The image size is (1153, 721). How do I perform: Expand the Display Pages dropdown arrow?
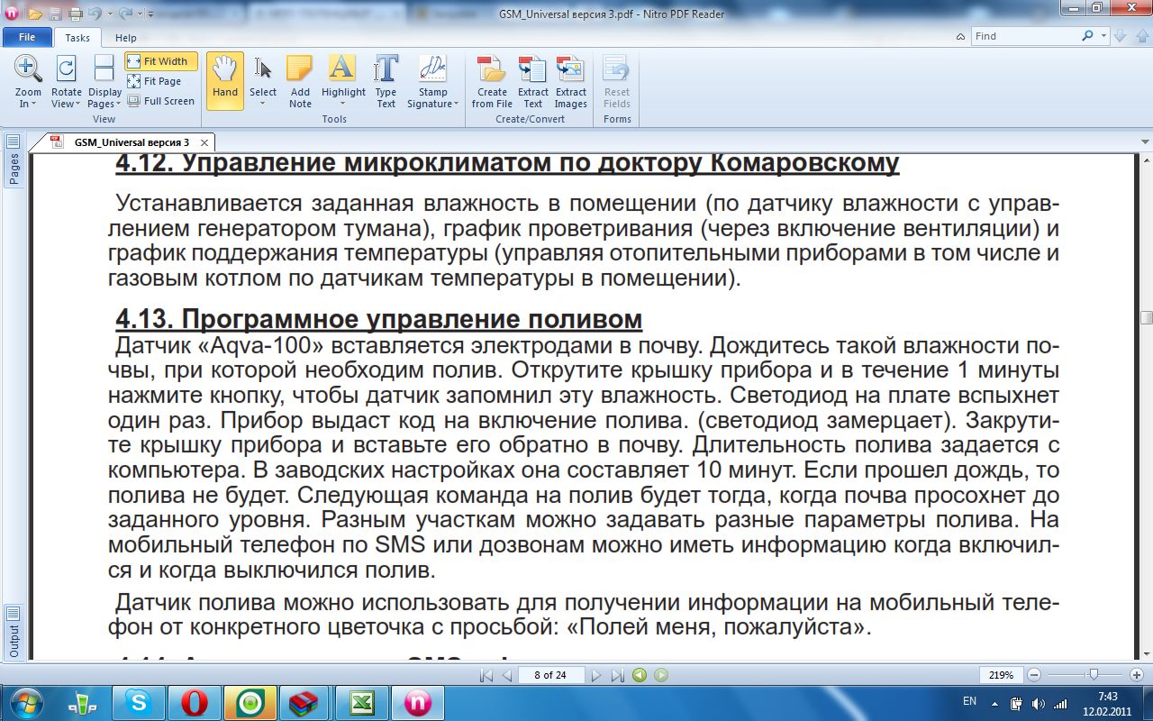pos(118,105)
